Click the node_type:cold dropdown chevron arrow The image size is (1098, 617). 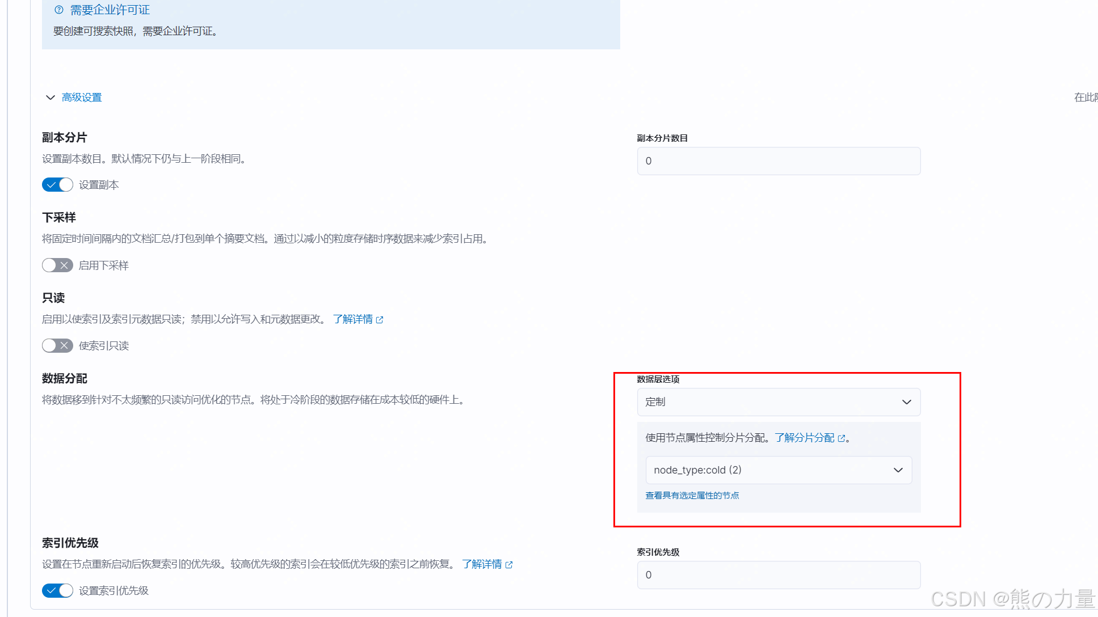click(x=898, y=470)
